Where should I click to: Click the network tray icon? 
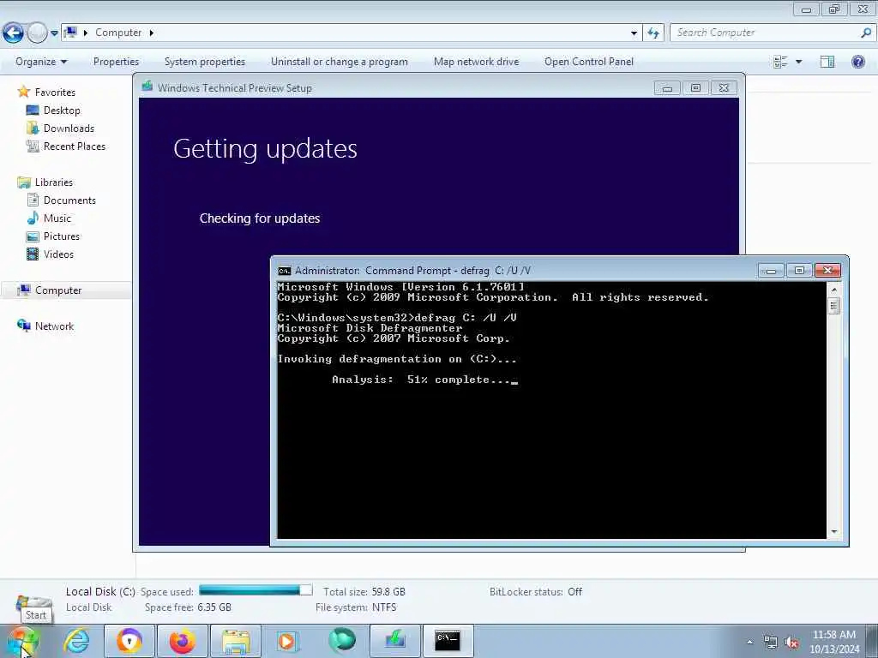[771, 643]
